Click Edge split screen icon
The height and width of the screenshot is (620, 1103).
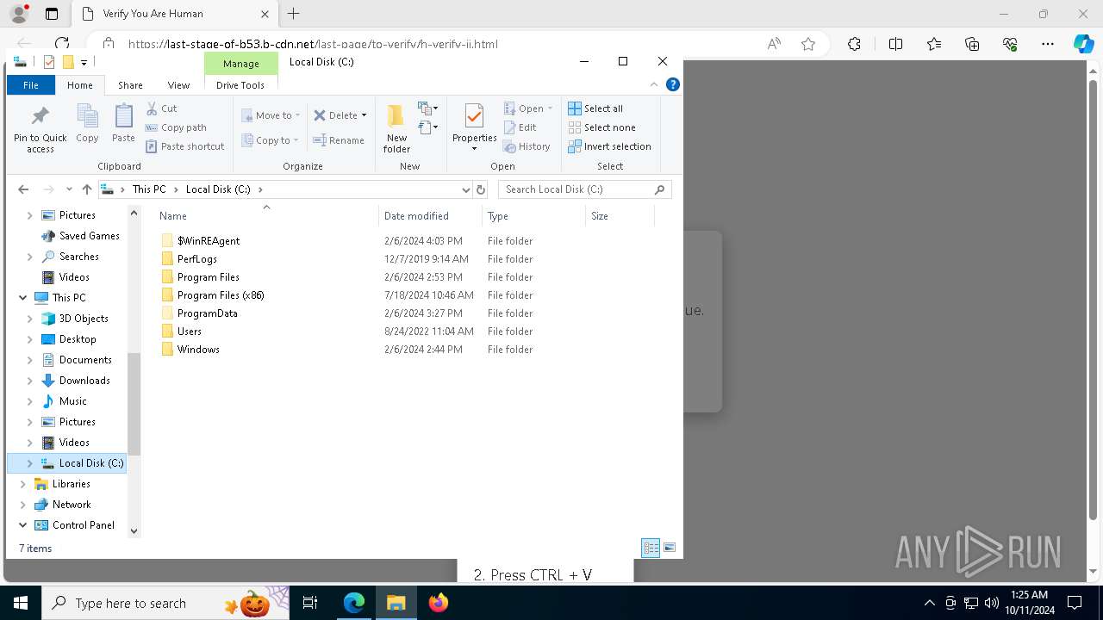tap(895, 44)
